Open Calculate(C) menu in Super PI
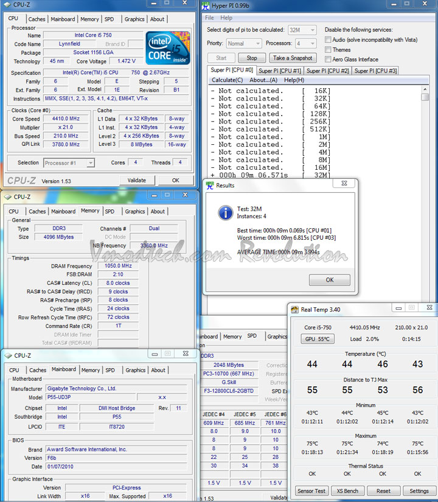Screen dimensions: 438x502 coord(228,80)
